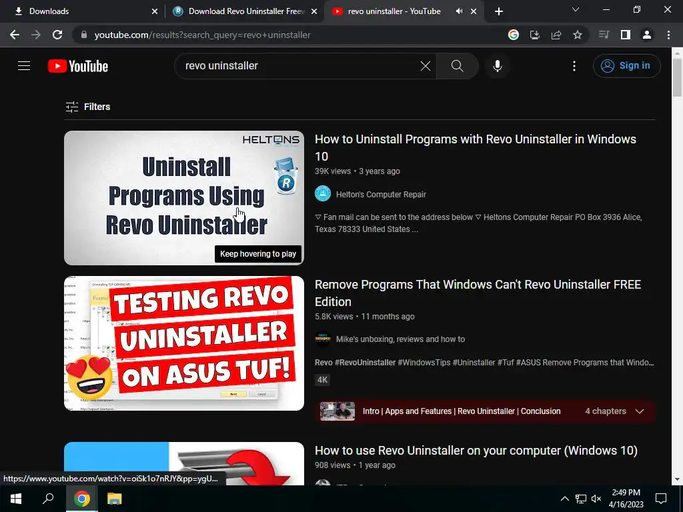Viewport: 683px width, 512px height.
Task: Open the Windows notification center
Action: (661, 499)
